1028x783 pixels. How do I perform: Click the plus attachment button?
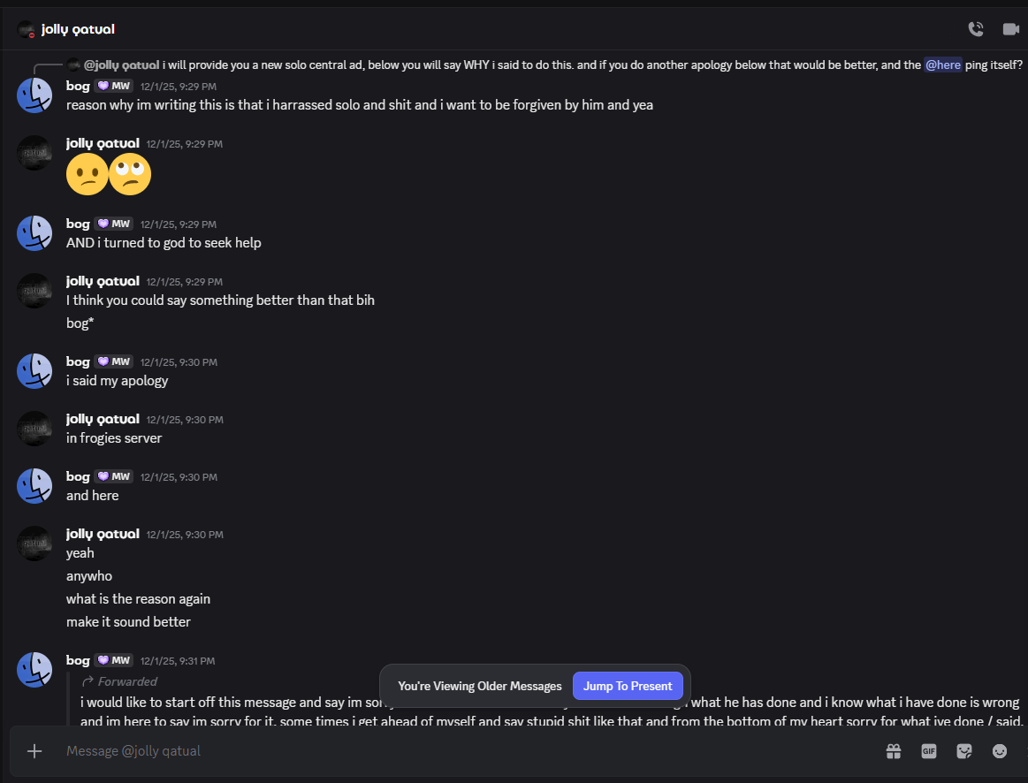coord(34,751)
